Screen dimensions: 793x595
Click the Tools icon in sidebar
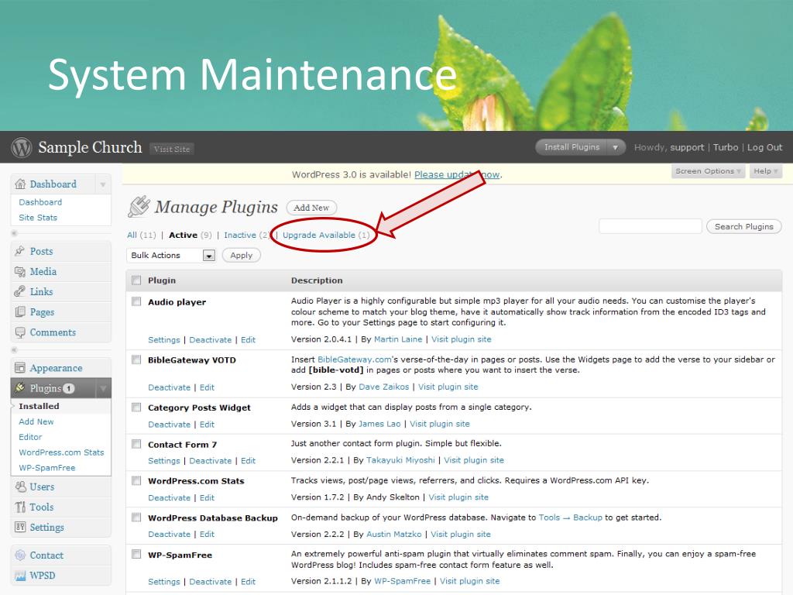[x=20, y=507]
